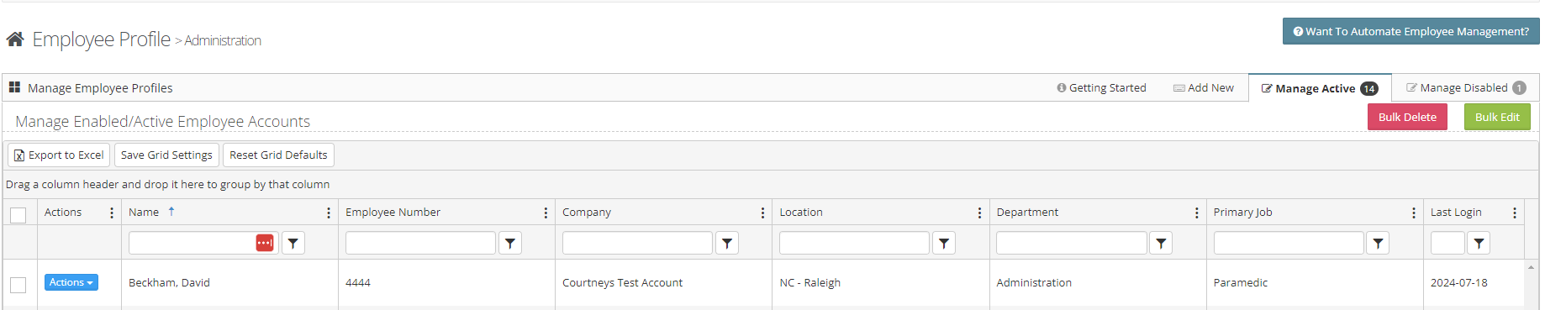The width and height of the screenshot is (1545, 310).
Task: Click the Employee Number filter funnel icon
Action: (x=510, y=243)
